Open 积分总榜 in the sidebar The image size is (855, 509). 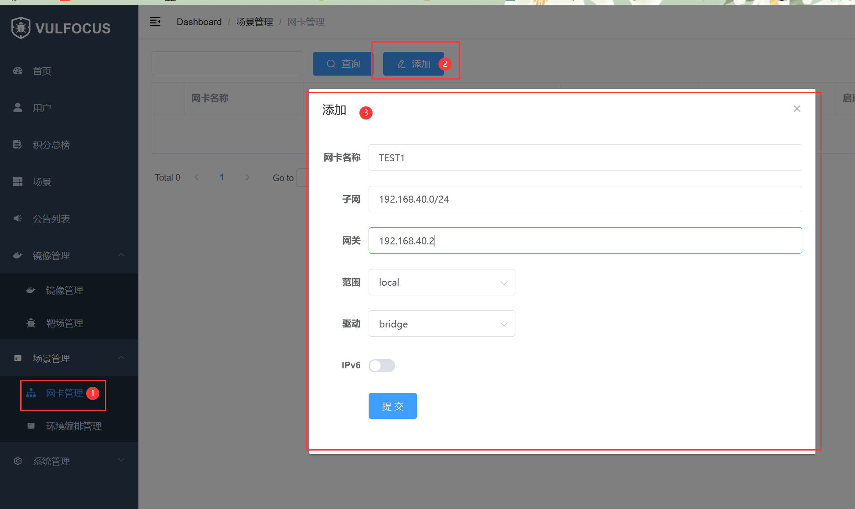click(x=69, y=145)
